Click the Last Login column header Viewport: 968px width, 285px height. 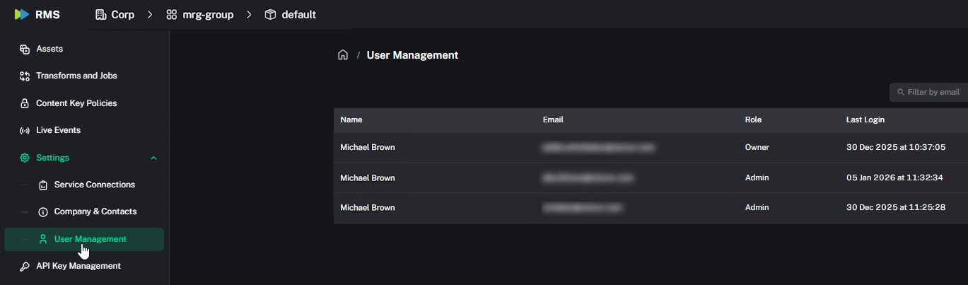(865, 120)
